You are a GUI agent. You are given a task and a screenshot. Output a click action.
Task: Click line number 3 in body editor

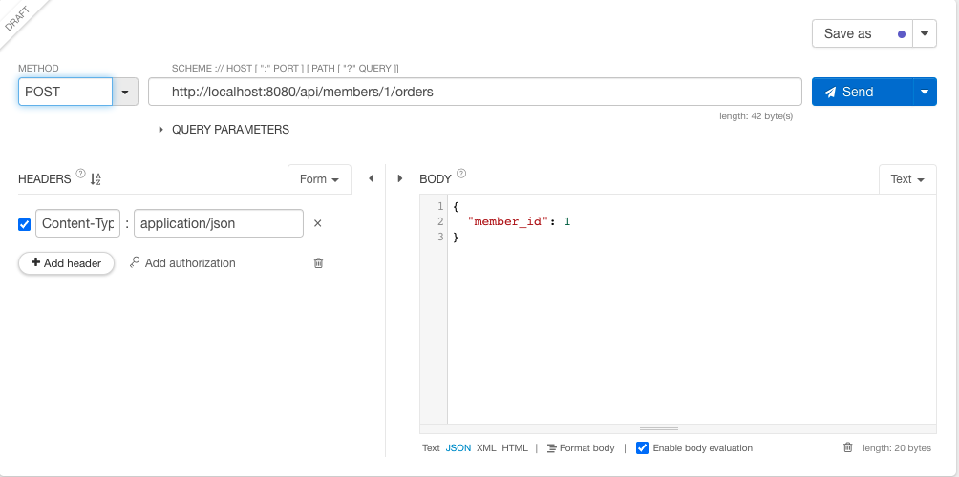point(439,237)
